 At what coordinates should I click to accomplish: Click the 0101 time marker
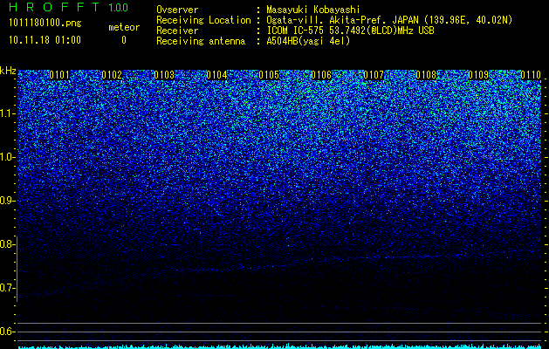point(59,75)
